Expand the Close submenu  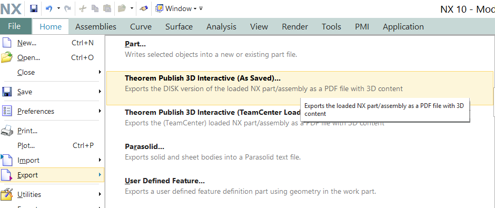(x=52, y=72)
